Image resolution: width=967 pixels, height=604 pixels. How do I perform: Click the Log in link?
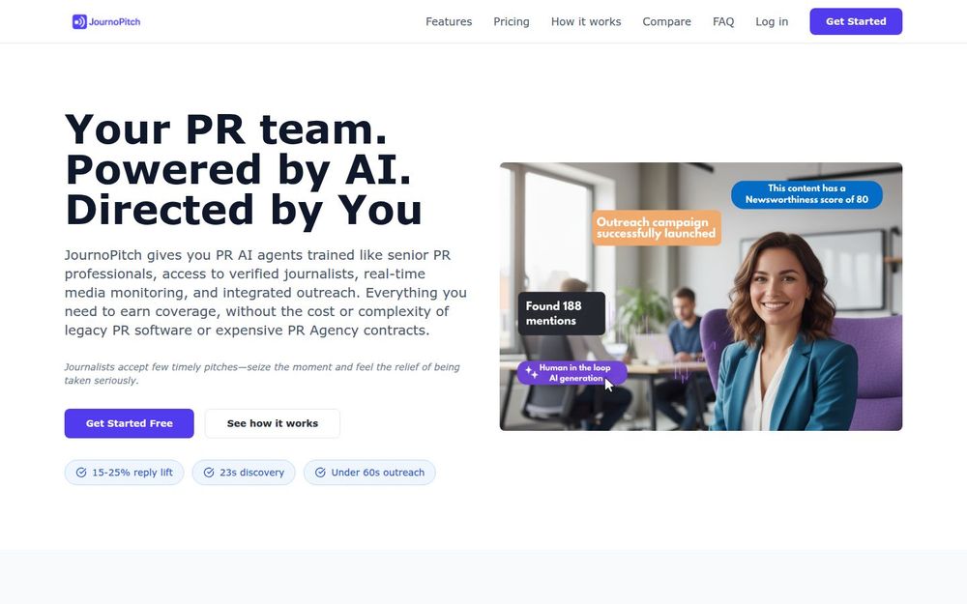point(772,21)
